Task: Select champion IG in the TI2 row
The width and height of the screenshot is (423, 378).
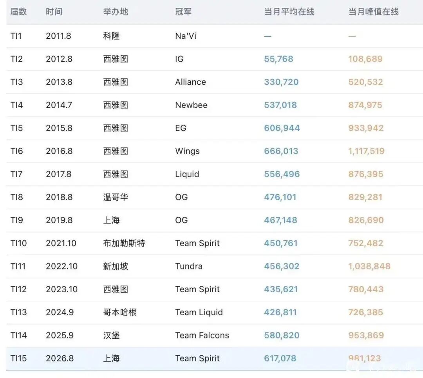Action: pyautogui.click(x=179, y=59)
